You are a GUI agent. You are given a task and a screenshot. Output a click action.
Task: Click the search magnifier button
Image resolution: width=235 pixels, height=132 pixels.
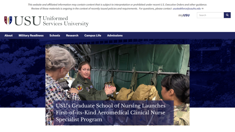tap(227, 15)
